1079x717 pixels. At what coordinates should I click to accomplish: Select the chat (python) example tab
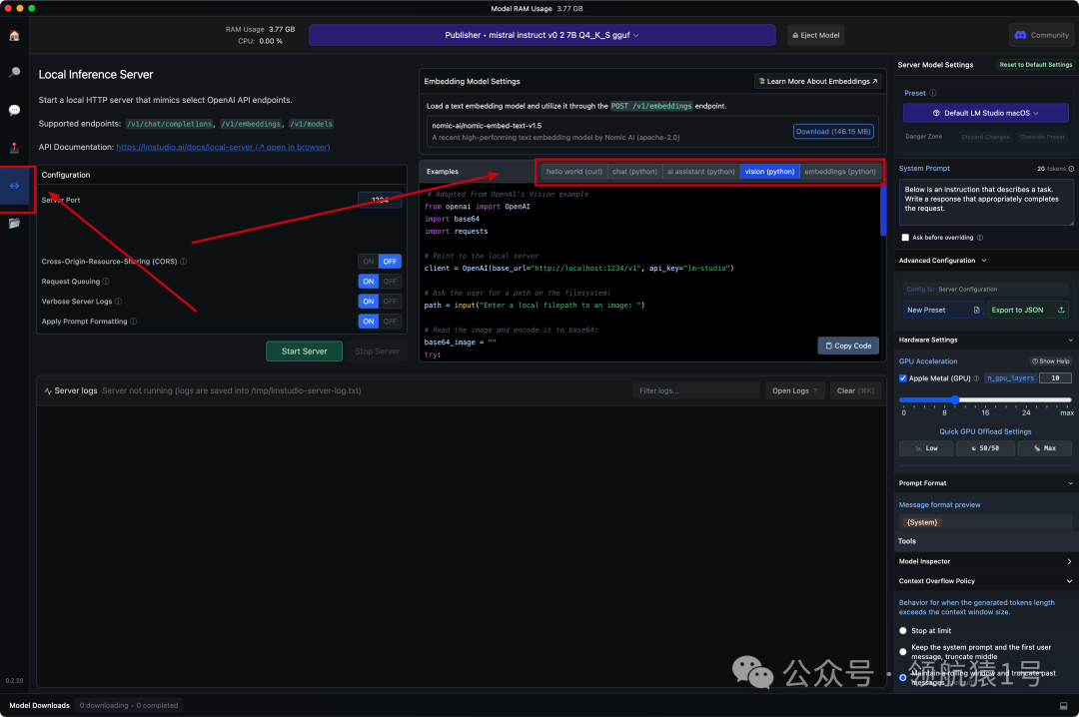tap(634, 172)
